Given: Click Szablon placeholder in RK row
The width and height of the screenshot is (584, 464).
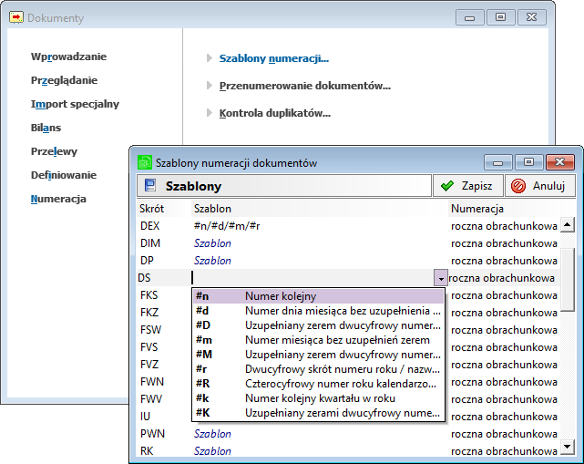Looking at the screenshot, I should (212, 451).
